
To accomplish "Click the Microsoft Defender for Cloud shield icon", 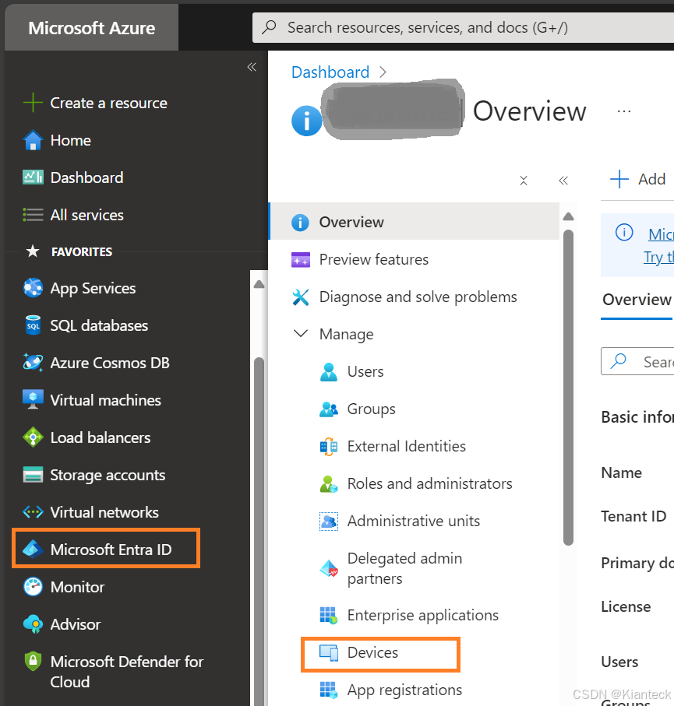I will pyautogui.click(x=33, y=662).
